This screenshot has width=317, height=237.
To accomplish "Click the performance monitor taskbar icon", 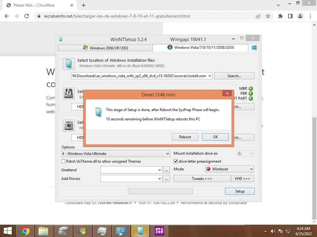I will click(102, 231).
